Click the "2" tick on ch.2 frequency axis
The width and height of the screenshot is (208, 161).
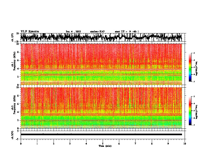[x=18, y=120]
